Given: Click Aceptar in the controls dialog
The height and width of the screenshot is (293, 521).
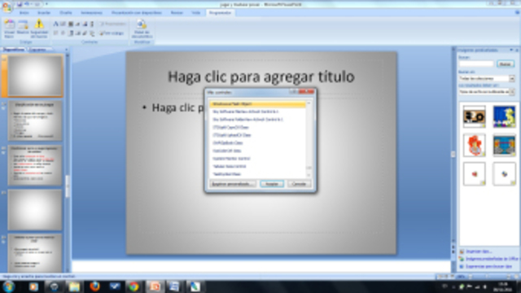Looking at the screenshot, I should point(272,184).
